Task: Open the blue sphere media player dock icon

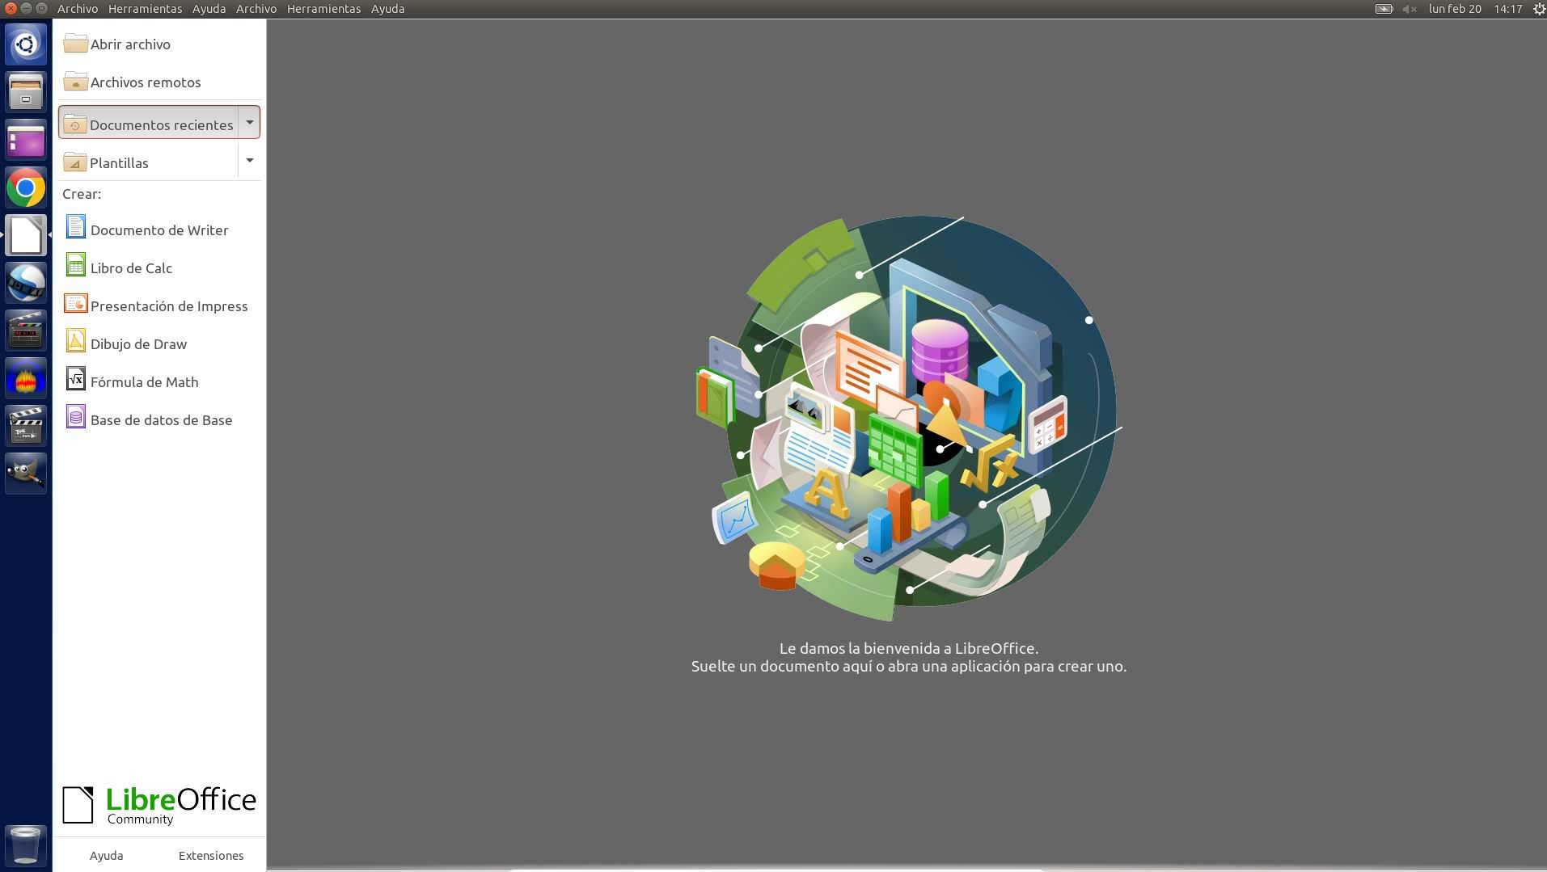Action: [26, 283]
